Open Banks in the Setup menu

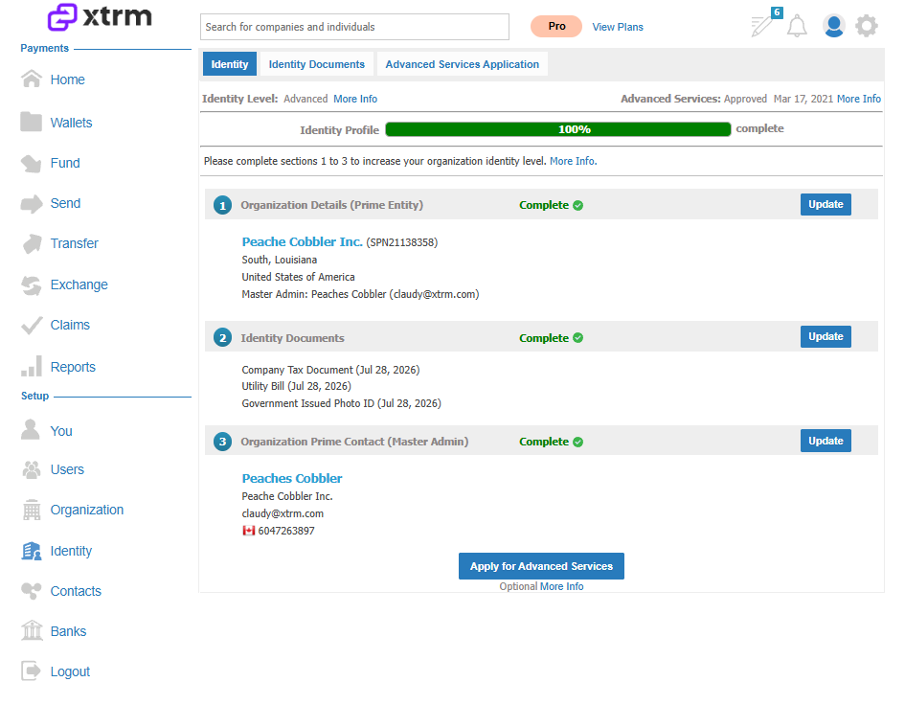(68, 631)
